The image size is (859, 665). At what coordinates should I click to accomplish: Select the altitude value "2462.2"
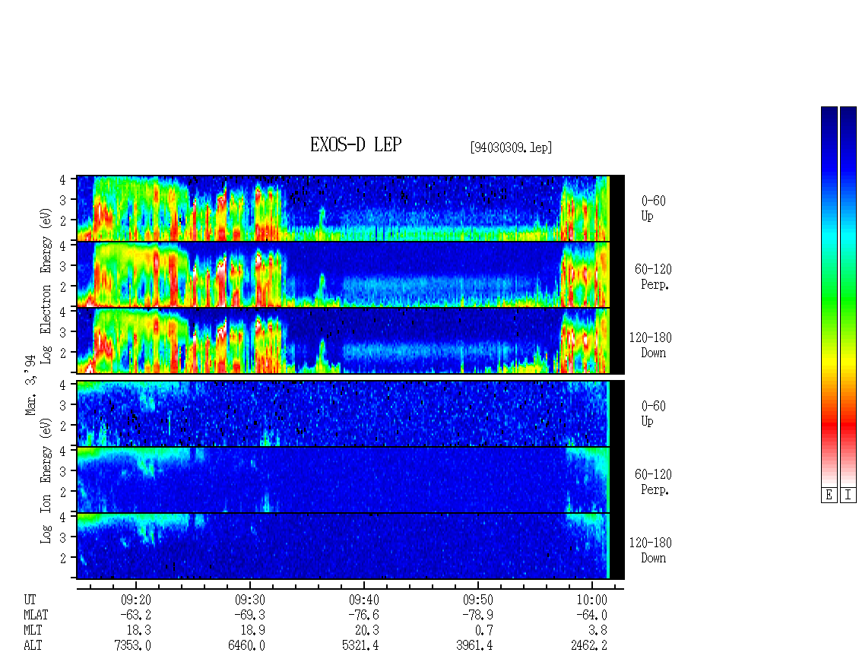pyautogui.click(x=588, y=646)
